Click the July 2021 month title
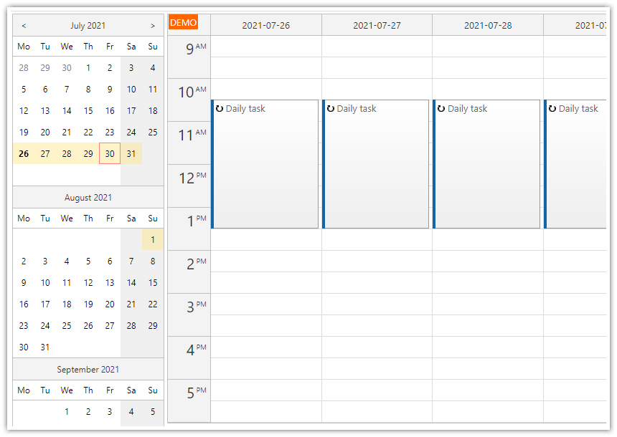 click(88, 26)
